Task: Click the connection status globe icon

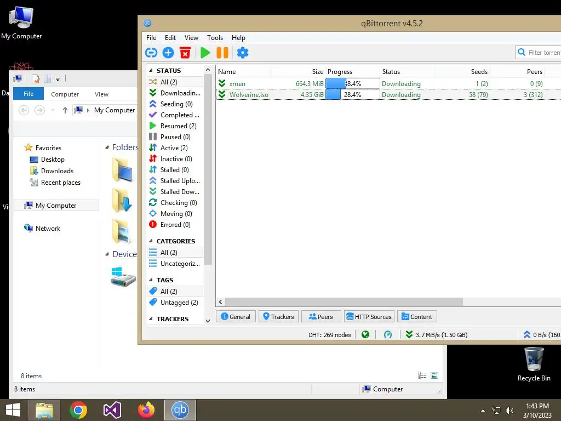Action: pos(365,335)
